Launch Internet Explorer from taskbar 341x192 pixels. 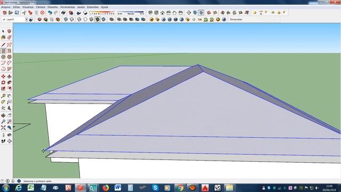[19, 188]
